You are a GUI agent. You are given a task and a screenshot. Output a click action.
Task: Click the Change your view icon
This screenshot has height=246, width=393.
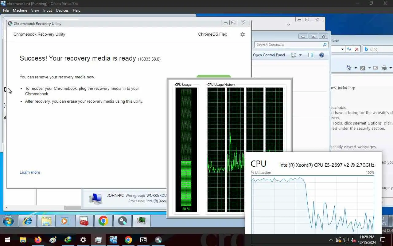tap(294, 55)
